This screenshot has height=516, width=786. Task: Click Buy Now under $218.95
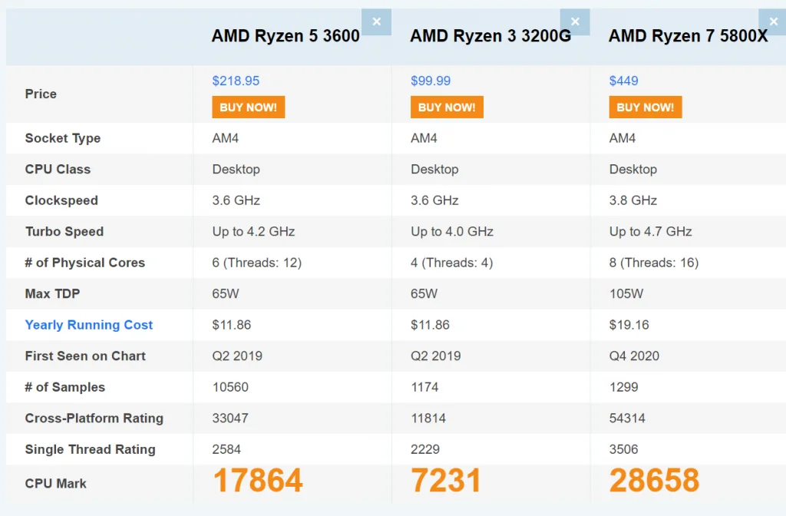248,107
